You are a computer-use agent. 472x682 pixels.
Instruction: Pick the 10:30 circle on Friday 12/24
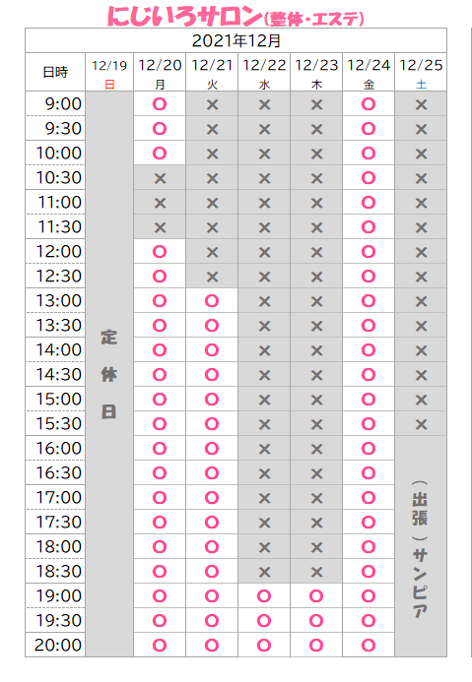(369, 177)
